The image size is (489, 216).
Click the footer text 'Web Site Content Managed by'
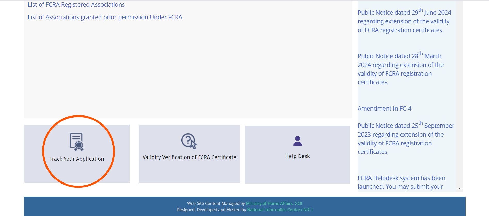216,203
